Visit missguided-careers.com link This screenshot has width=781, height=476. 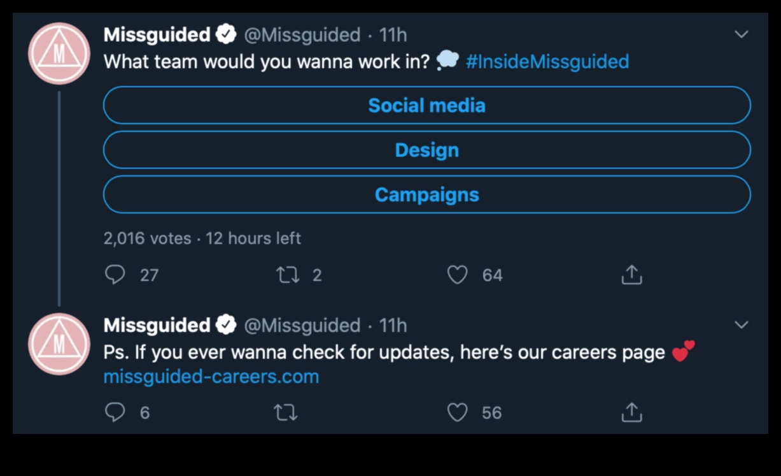[x=211, y=377]
